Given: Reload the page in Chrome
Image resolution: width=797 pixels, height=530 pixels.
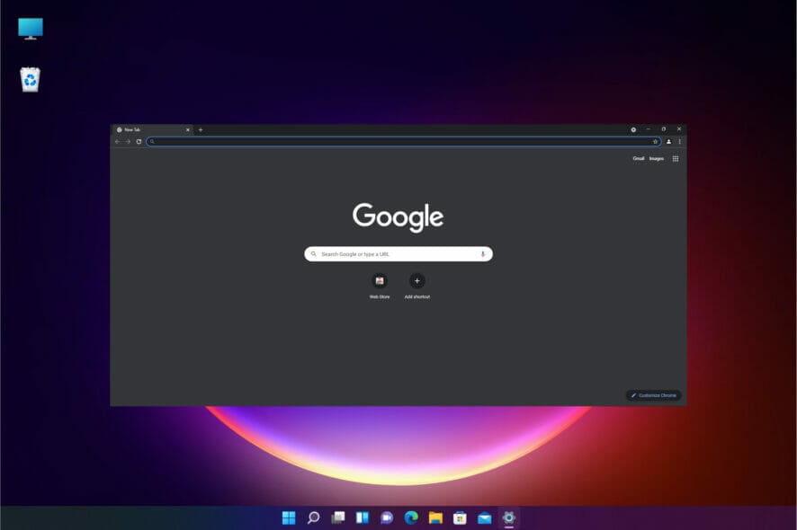Looking at the screenshot, I should click(x=139, y=142).
